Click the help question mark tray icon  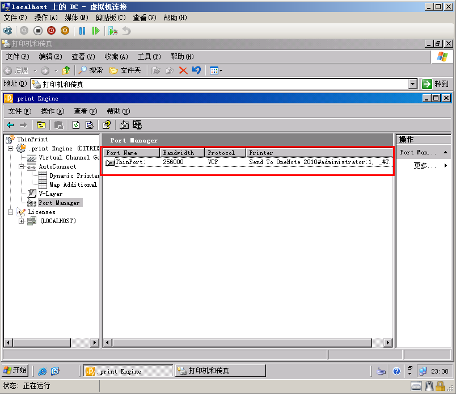pos(396,371)
